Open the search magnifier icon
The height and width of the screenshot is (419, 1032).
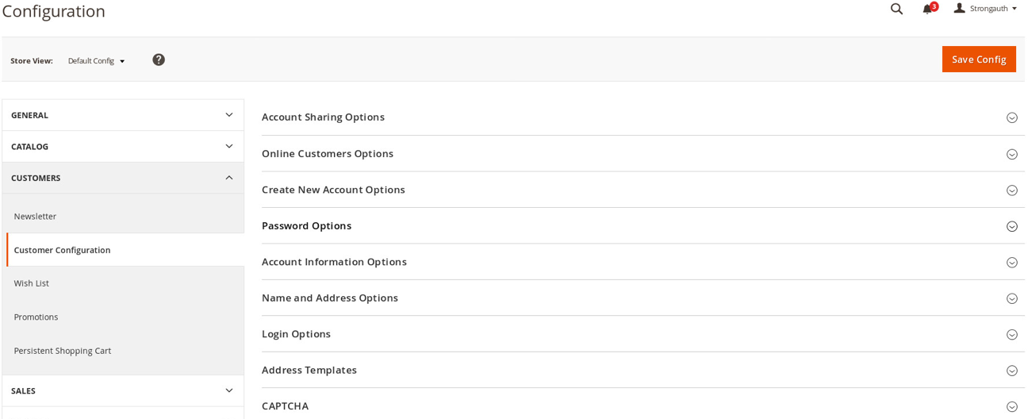click(x=896, y=9)
